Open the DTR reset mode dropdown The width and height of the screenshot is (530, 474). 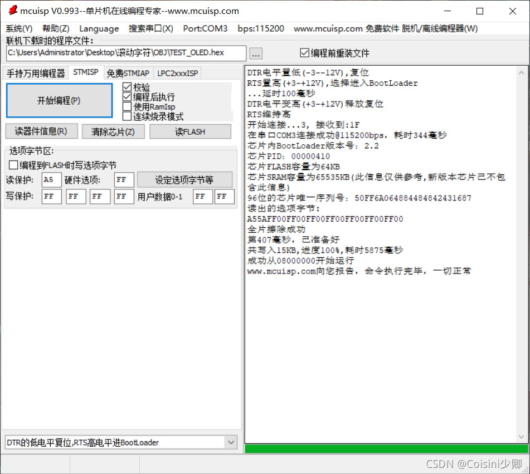pyautogui.click(x=231, y=442)
